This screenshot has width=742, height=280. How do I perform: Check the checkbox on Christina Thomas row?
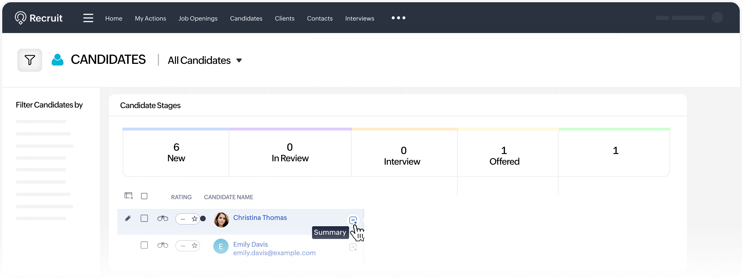pyautogui.click(x=144, y=218)
